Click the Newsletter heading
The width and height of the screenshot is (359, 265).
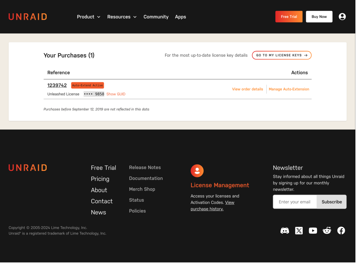[288, 168]
